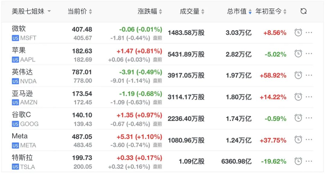Set a price alert for Tesla TSLA
This screenshot has width=326, height=175.
coord(298,161)
